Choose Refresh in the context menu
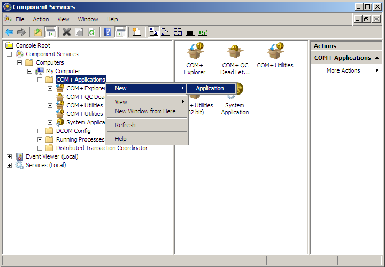Image resolution: width=385 pixels, height=267 pixels. pos(147,125)
